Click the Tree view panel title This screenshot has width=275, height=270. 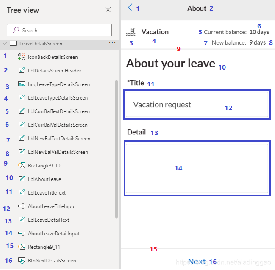tap(23, 10)
